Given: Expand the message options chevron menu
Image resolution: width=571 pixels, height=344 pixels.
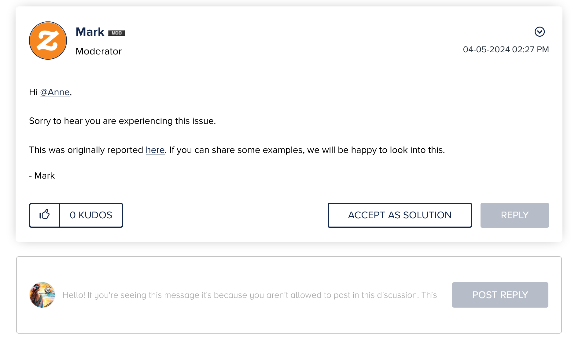Looking at the screenshot, I should click(x=540, y=31).
